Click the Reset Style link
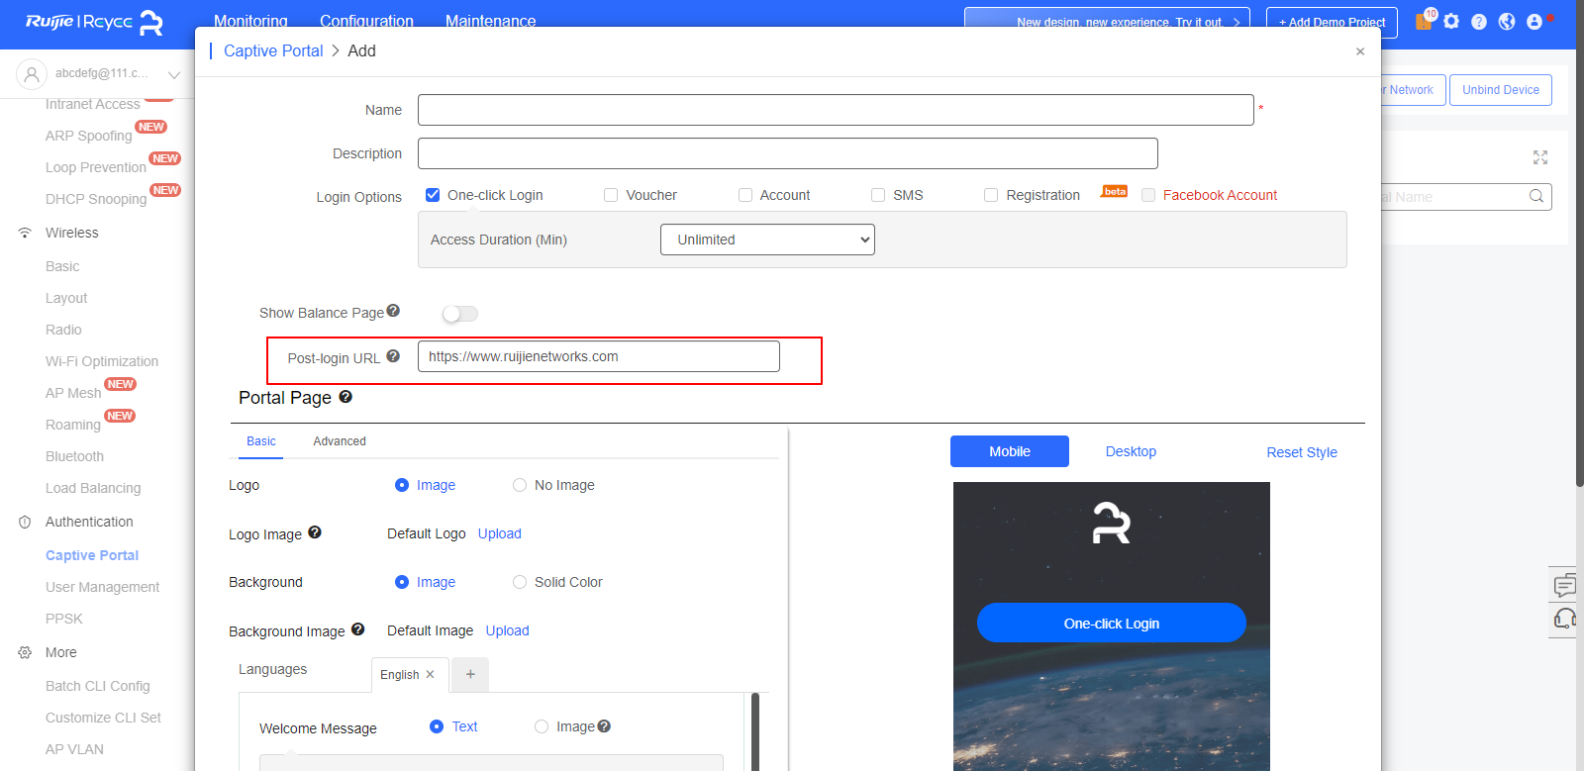This screenshot has height=771, width=1584. 1302,452
